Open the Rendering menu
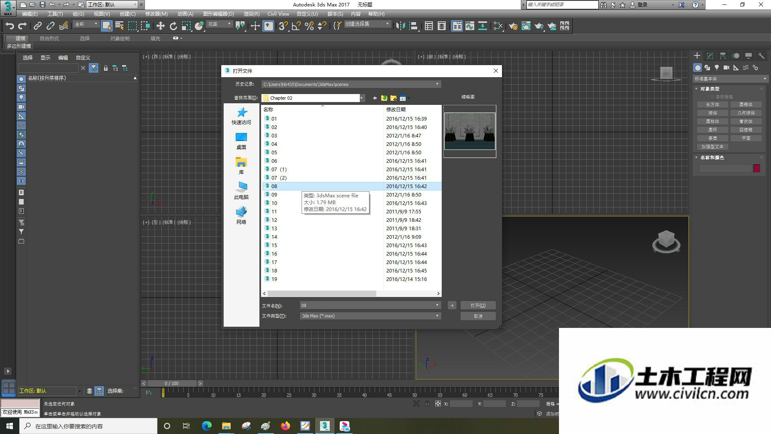This screenshot has height=434, width=771. coord(251,14)
